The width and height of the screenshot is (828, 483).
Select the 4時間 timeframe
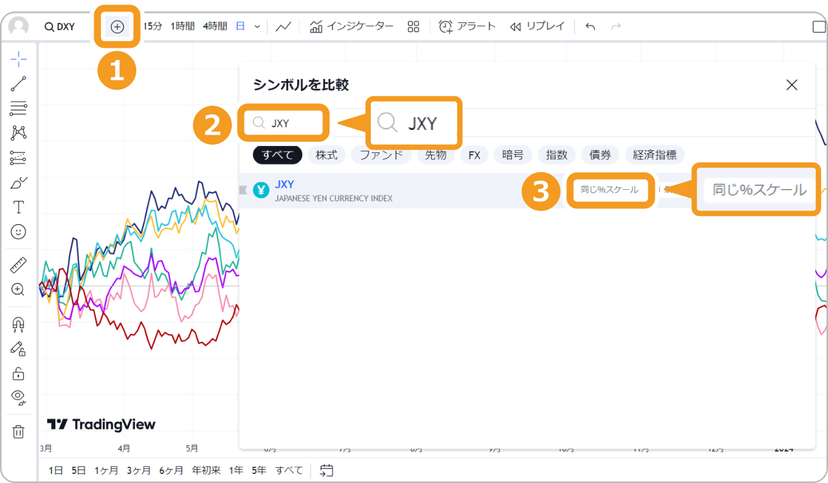click(215, 26)
